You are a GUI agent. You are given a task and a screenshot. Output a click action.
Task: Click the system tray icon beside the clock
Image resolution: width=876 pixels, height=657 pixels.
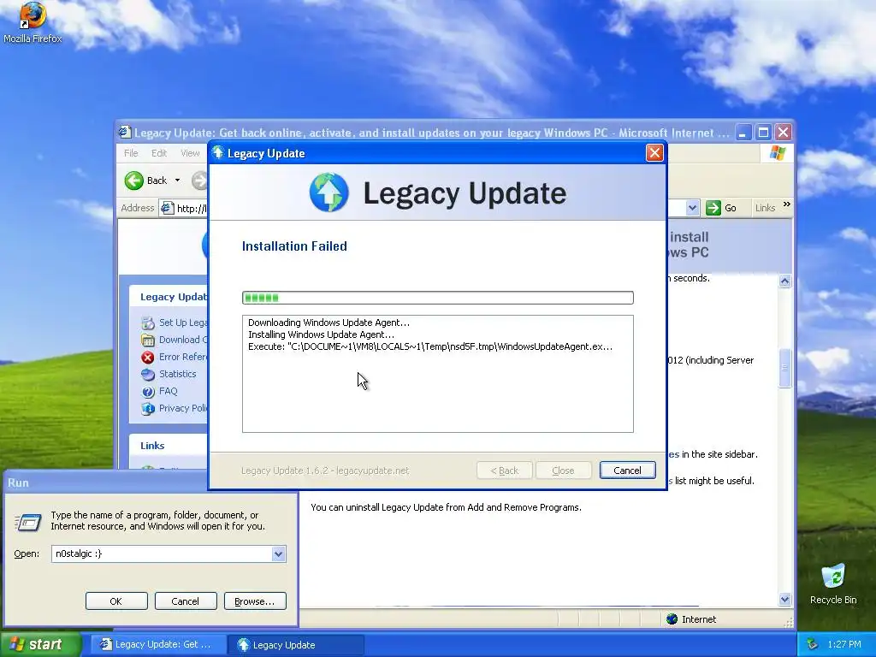click(x=812, y=644)
